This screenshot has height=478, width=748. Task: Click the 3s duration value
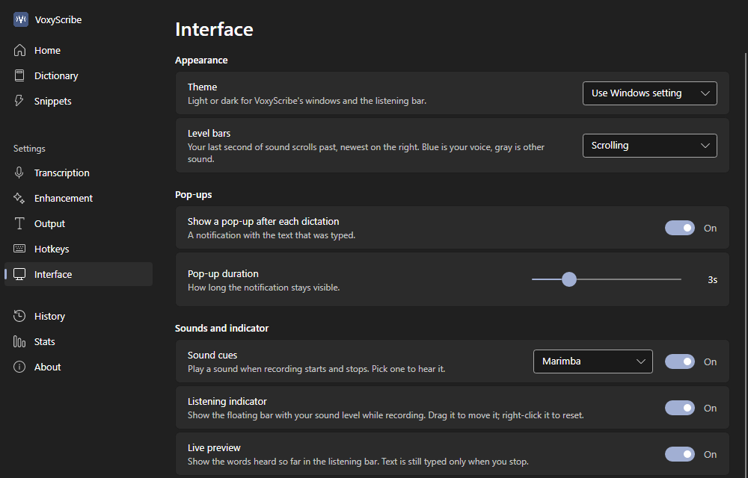[712, 279]
